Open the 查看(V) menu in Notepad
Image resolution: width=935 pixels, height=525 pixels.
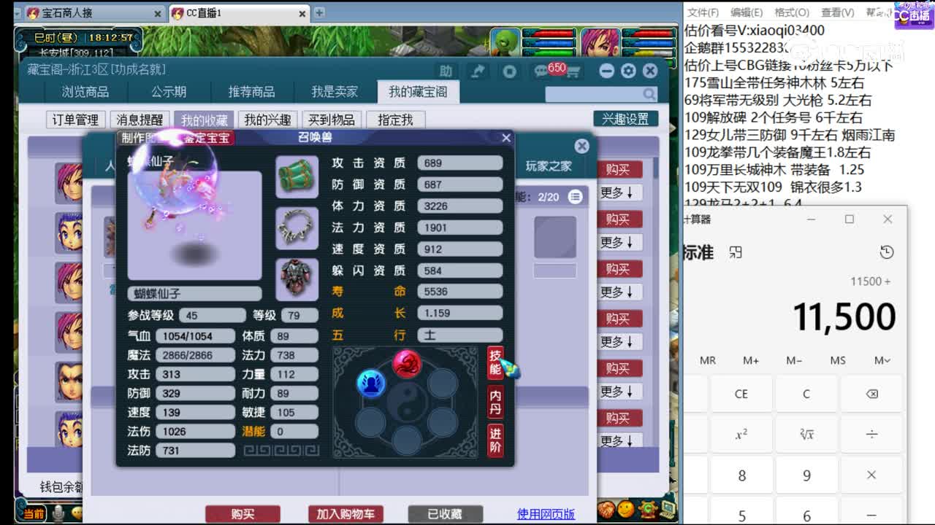point(835,12)
